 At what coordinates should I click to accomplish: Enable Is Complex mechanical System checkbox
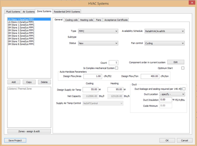click(116, 68)
